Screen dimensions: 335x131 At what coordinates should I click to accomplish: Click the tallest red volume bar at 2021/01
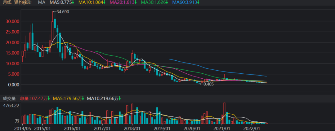(224, 113)
